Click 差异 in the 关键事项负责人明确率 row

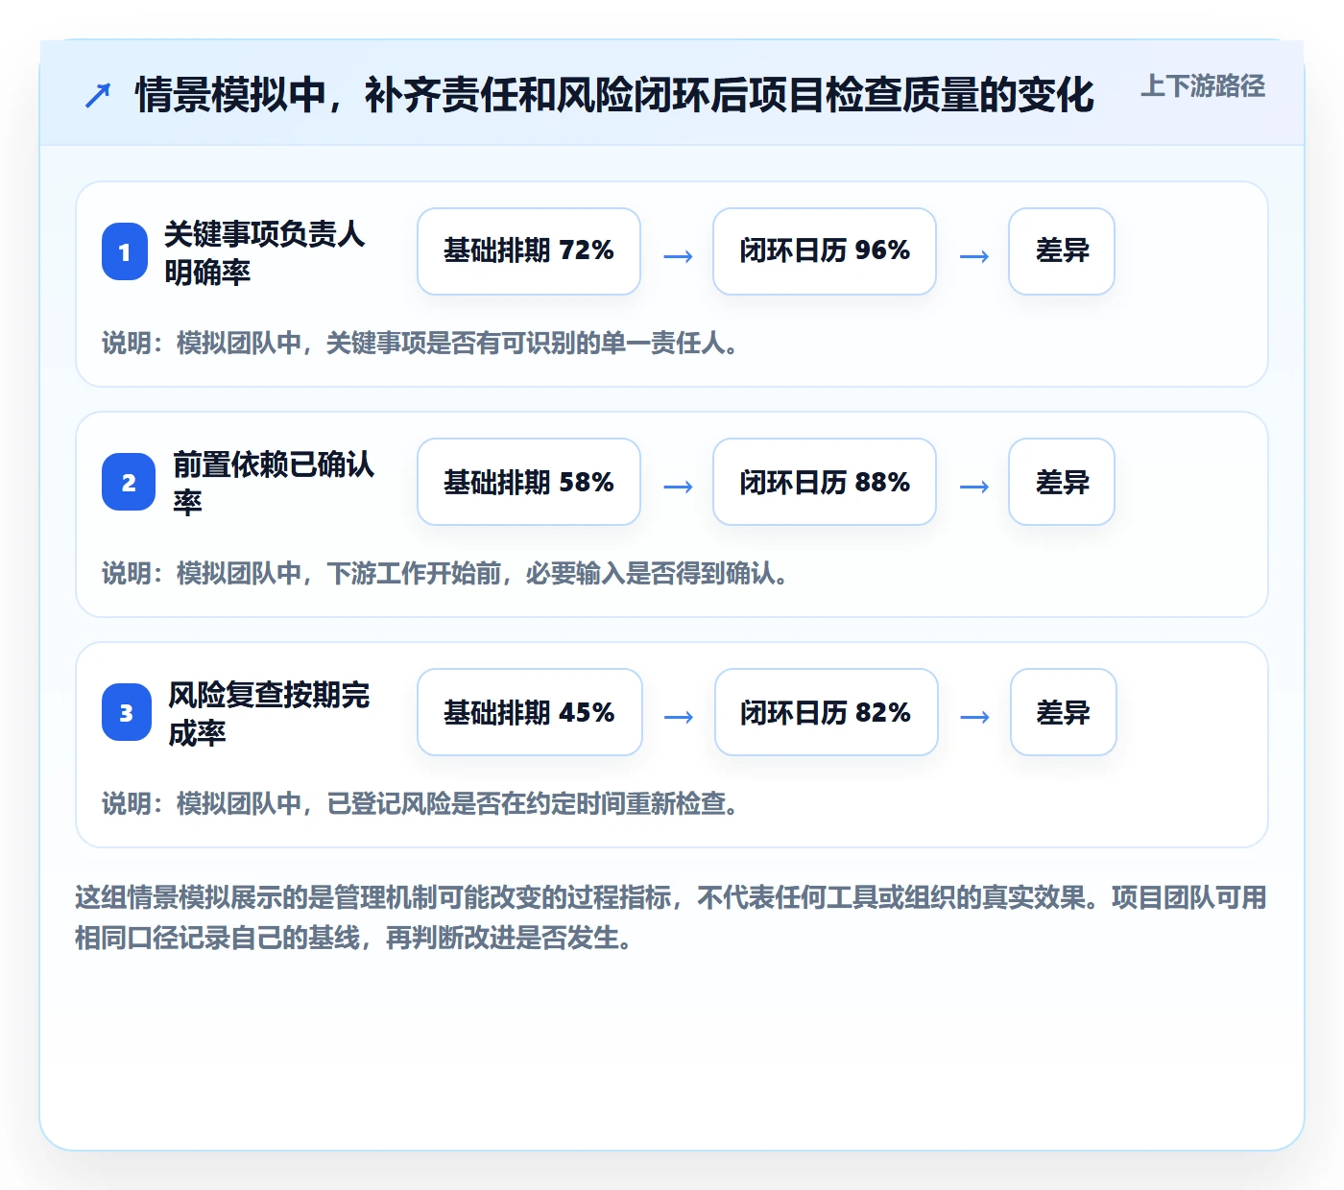pyautogui.click(x=1062, y=251)
